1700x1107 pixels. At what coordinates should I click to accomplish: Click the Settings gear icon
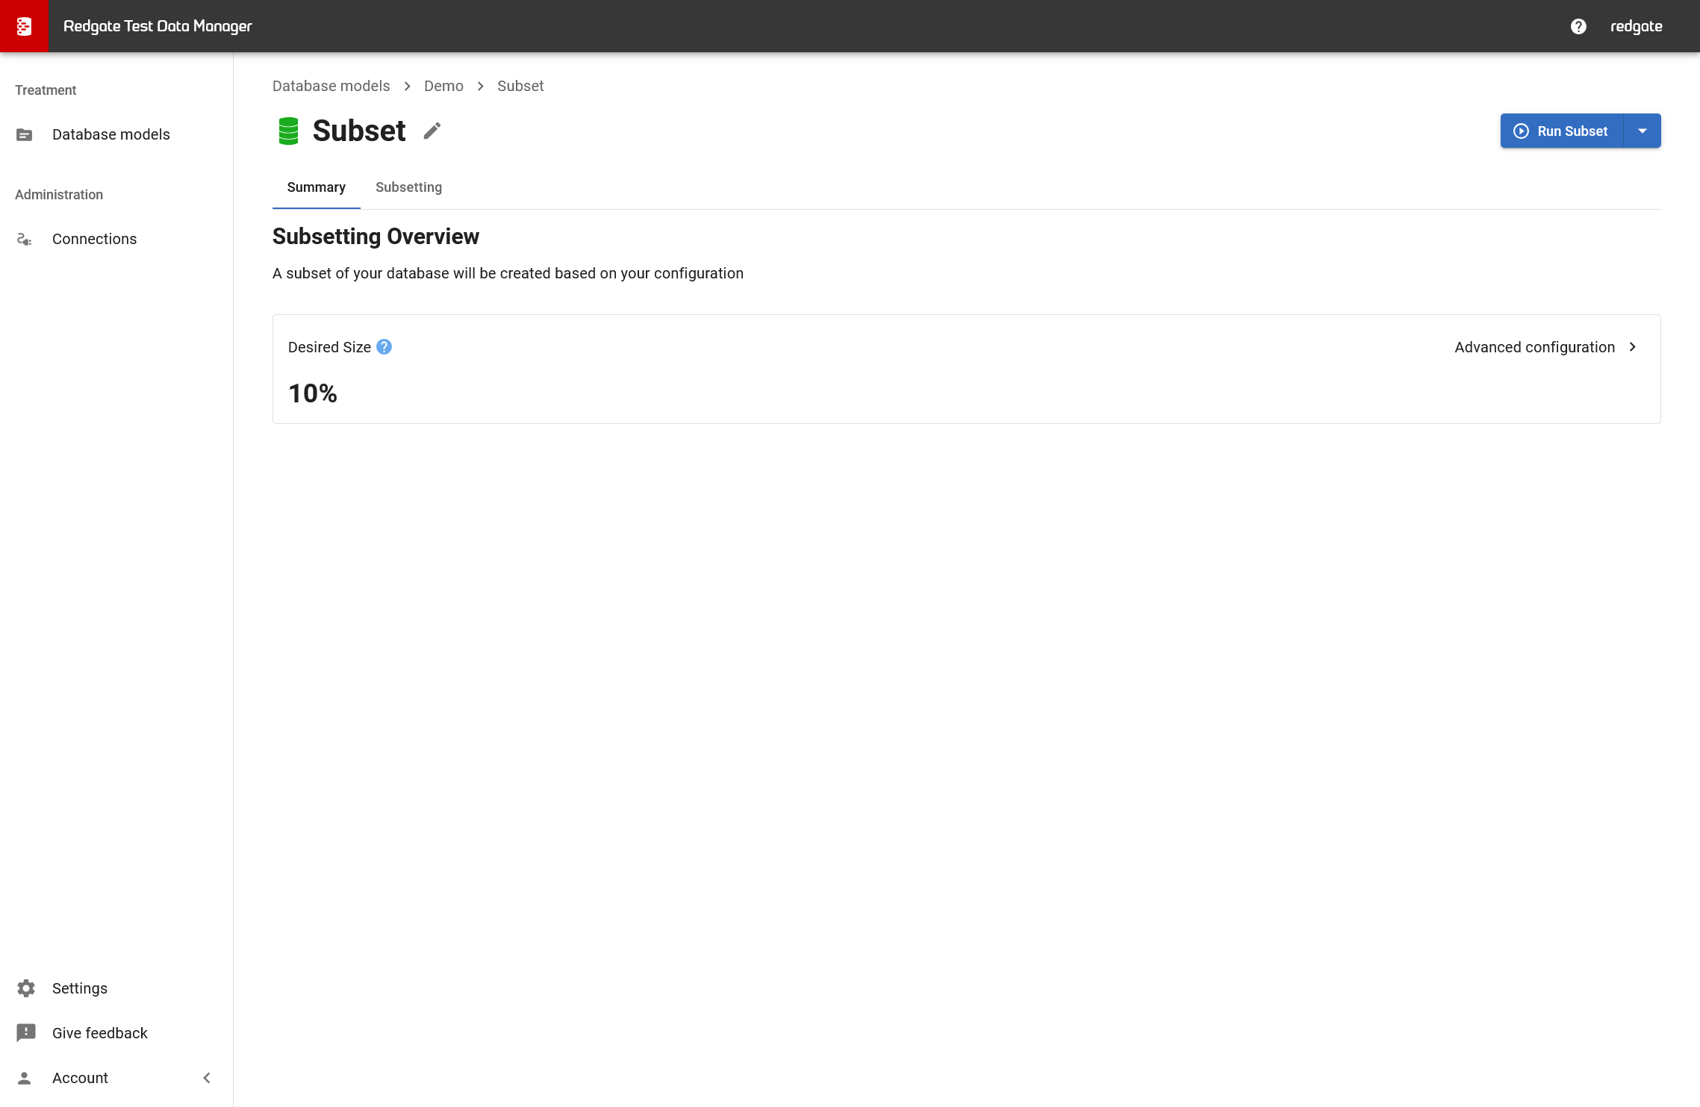tap(26, 988)
